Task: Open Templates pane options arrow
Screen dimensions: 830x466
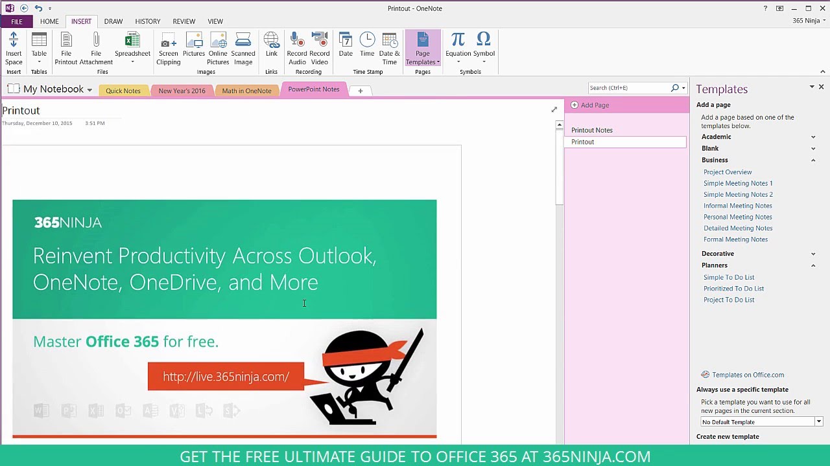Action: (812, 87)
